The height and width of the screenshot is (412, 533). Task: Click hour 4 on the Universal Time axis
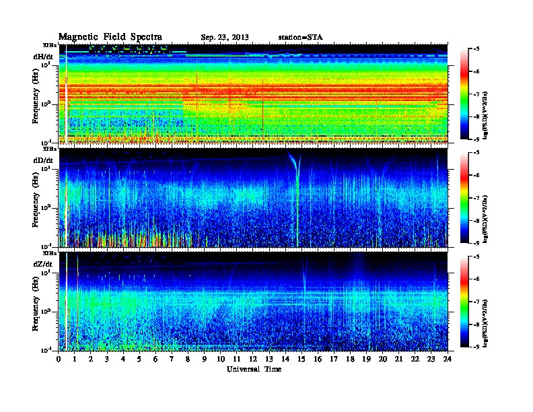point(123,359)
